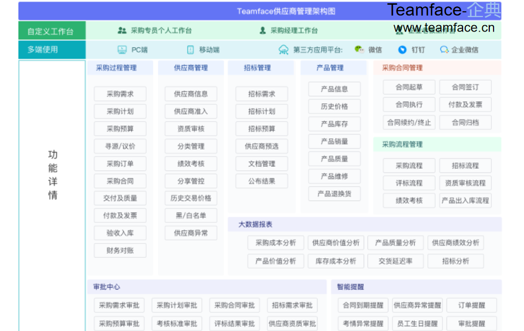Select the 自定义工作台 side tab

pos(51,31)
